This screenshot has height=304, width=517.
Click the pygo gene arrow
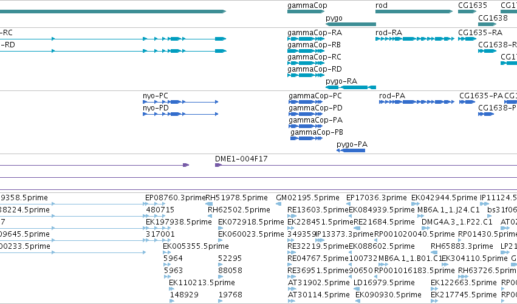351,24
